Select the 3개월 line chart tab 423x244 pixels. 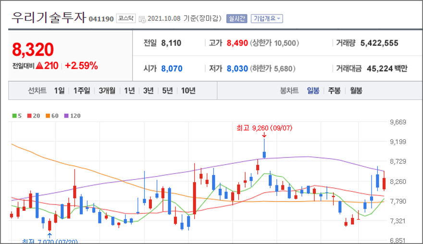pyautogui.click(x=107, y=91)
